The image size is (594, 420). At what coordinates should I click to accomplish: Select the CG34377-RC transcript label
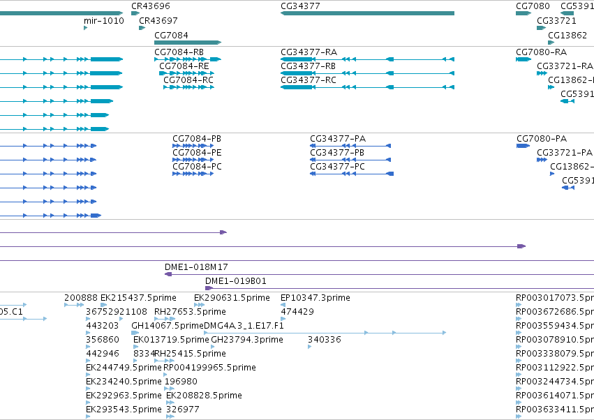point(309,80)
